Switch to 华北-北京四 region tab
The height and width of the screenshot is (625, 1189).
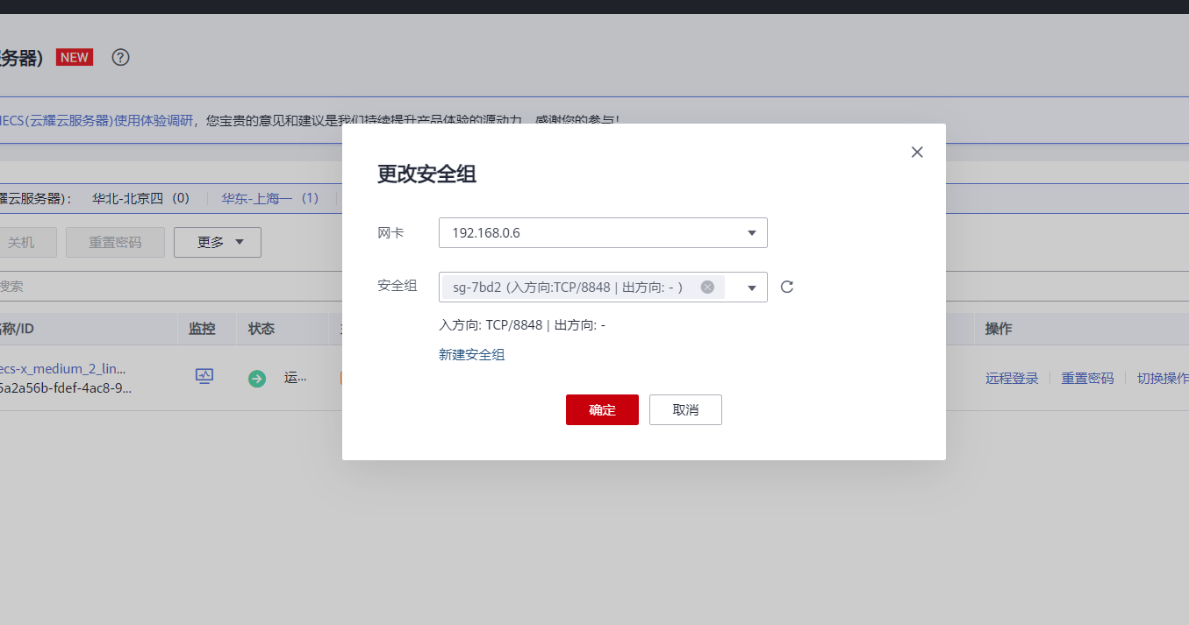click(141, 198)
